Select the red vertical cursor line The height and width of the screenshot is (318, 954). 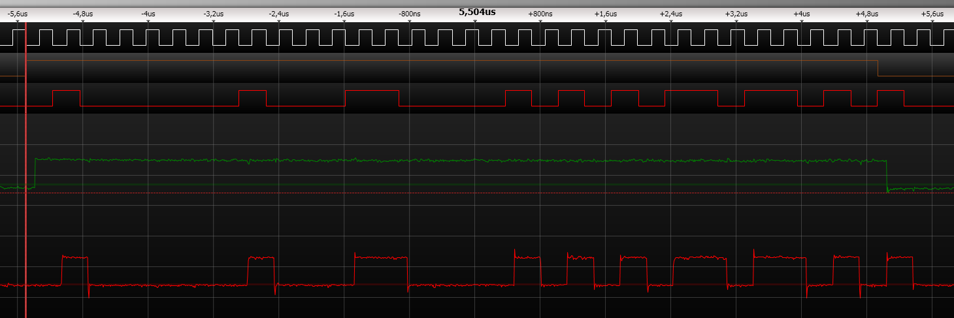(x=25, y=170)
